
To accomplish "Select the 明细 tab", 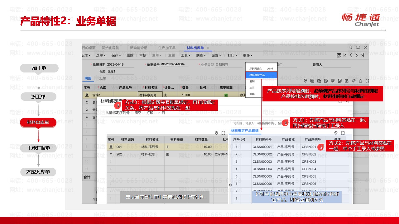I will (x=88, y=78).
